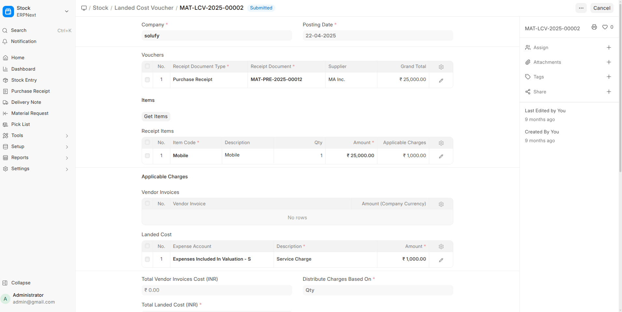The height and width of the screenshot is (312, 622).
Task: Click the Distribute Charges Based On field
Action: pos(377,290)
